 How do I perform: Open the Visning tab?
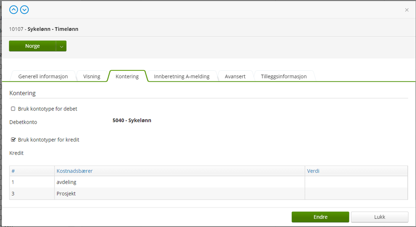pos(92,77)
